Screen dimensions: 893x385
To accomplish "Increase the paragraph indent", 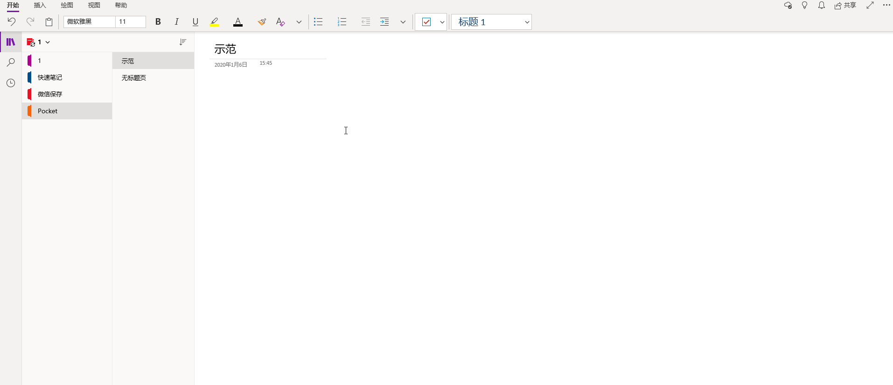I will (384, 22).
